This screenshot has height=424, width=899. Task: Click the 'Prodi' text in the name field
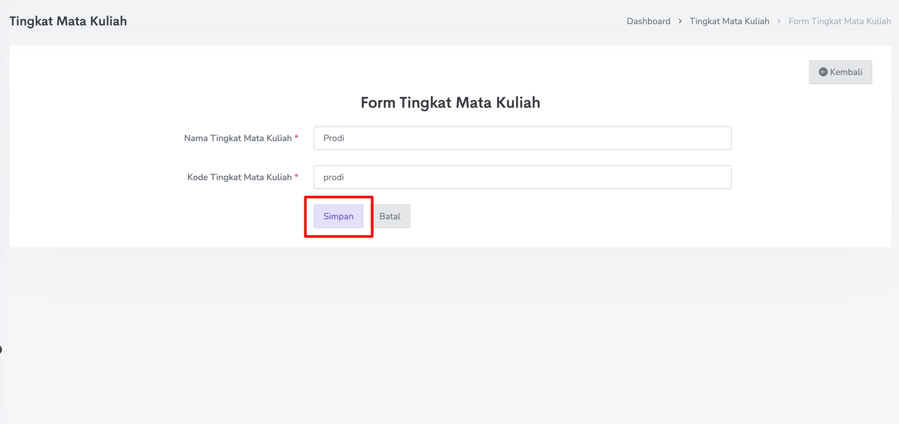334,138
